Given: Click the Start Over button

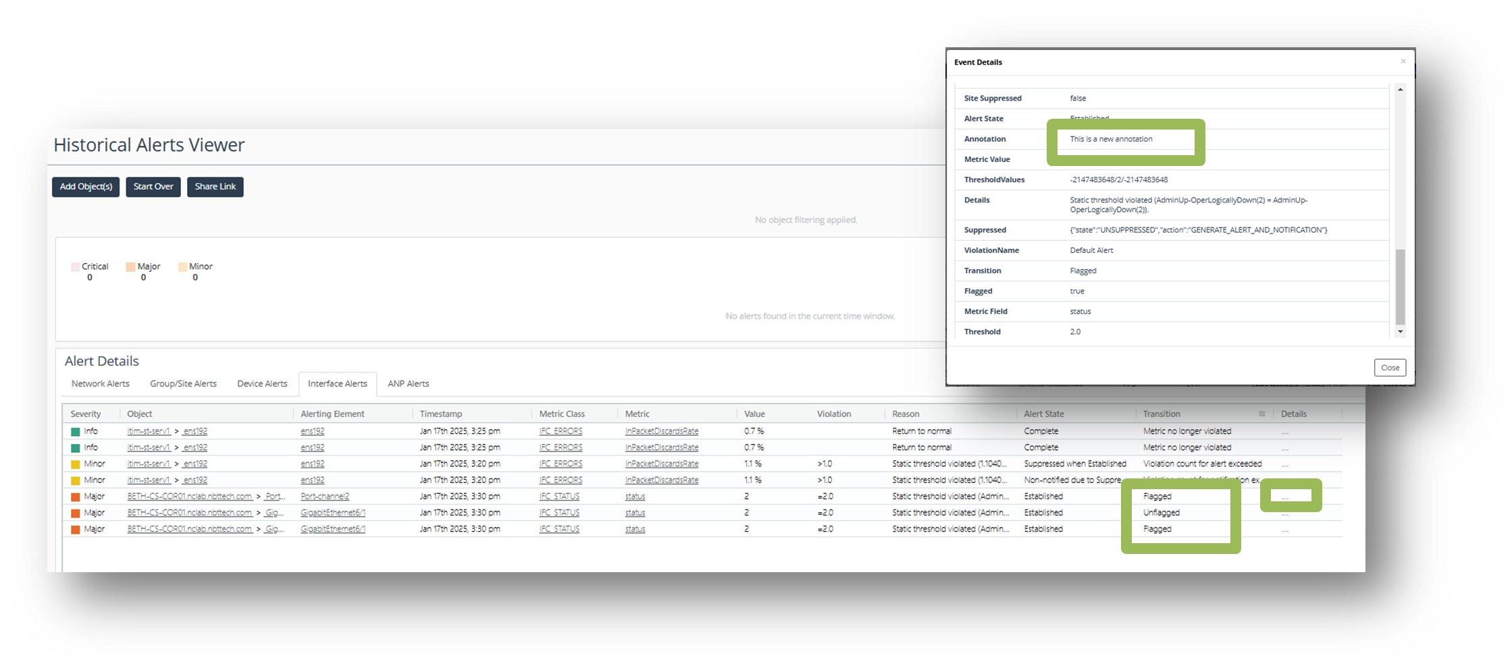Looking at the screenshot, I should pyautogui.click(x=153, y=187).
